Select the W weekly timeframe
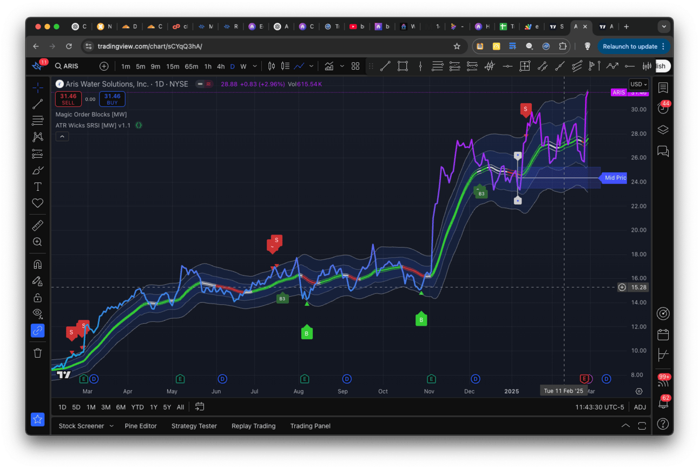The height and width of the screenshot is (469, 699). [243, 66]
